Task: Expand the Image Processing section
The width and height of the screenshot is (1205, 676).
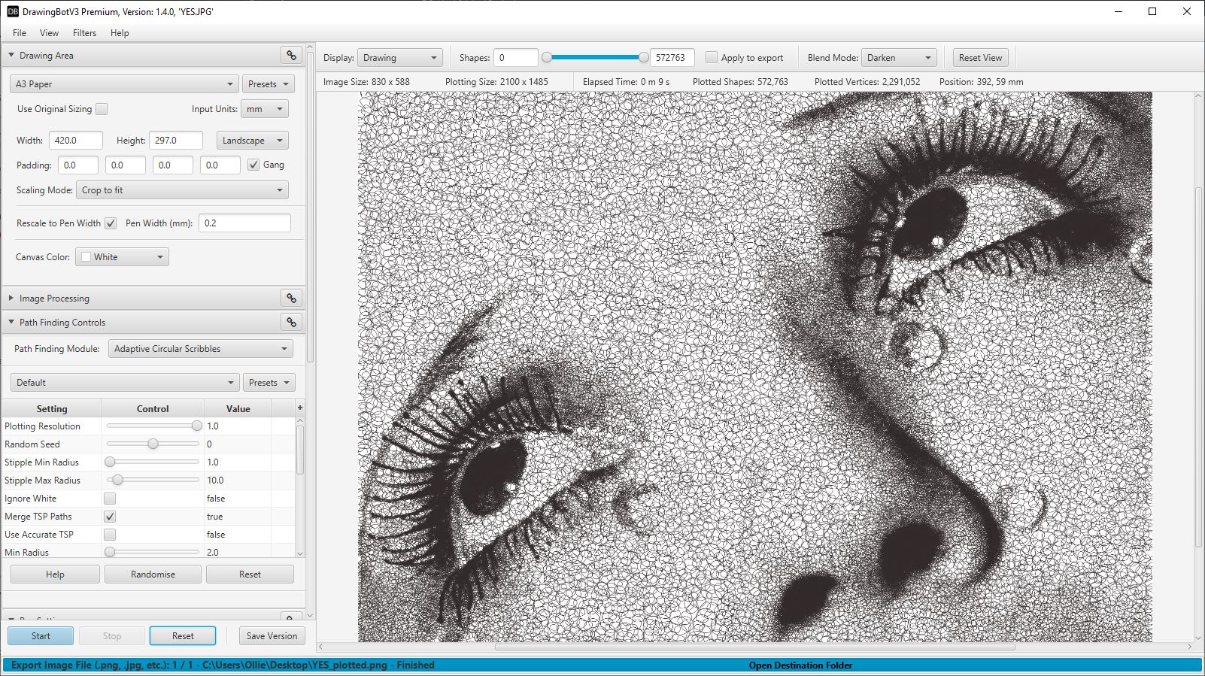Action: [11, 298]
